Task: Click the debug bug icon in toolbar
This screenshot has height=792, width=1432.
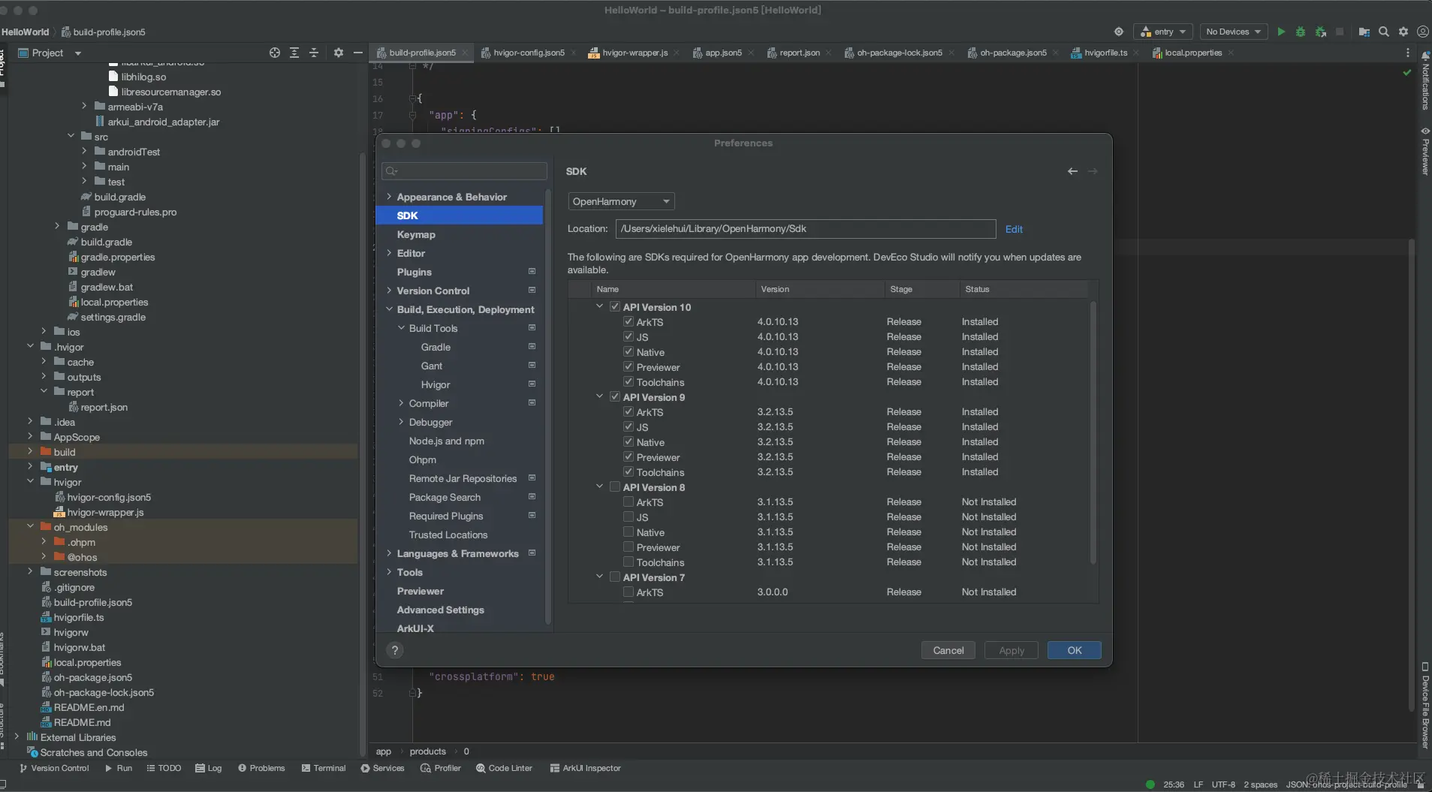Action: (1301, 32)
